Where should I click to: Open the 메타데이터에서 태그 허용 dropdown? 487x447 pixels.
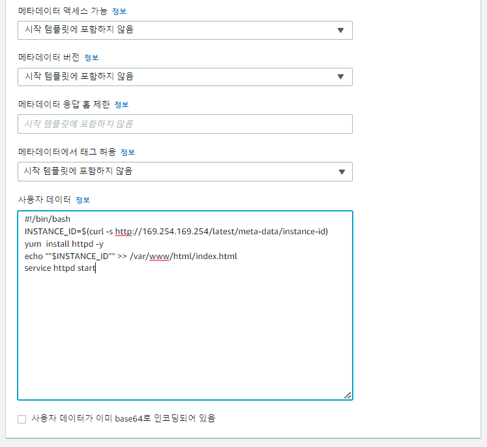tap(185, 171)
